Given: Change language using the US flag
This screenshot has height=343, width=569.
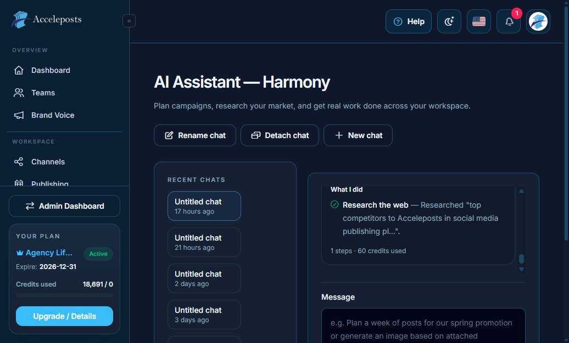Looking at the screenshot, I should tap(479, 22).
